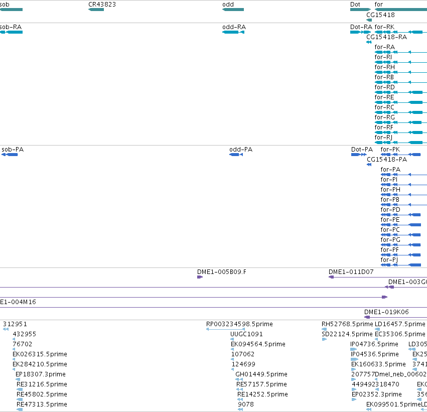Select EP18307.3prime EST

tap(18, 379)
